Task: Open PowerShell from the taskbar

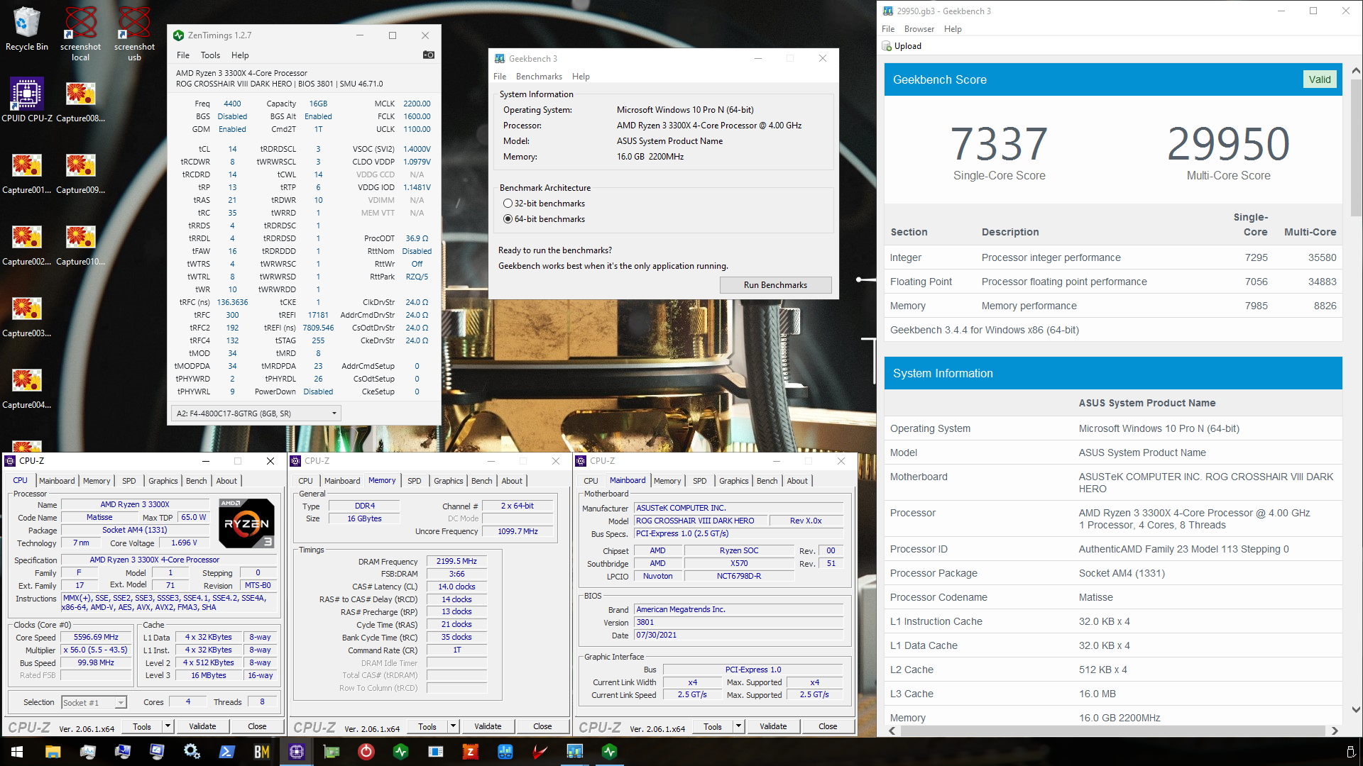Action: click(226, 751)
